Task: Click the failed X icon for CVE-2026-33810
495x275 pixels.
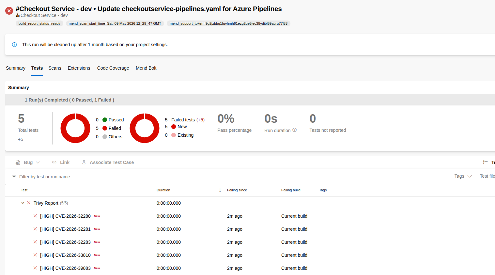Action: click(x=35, y=255)
